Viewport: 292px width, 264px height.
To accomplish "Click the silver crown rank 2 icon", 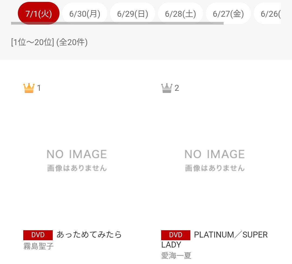I will (167, 88).
